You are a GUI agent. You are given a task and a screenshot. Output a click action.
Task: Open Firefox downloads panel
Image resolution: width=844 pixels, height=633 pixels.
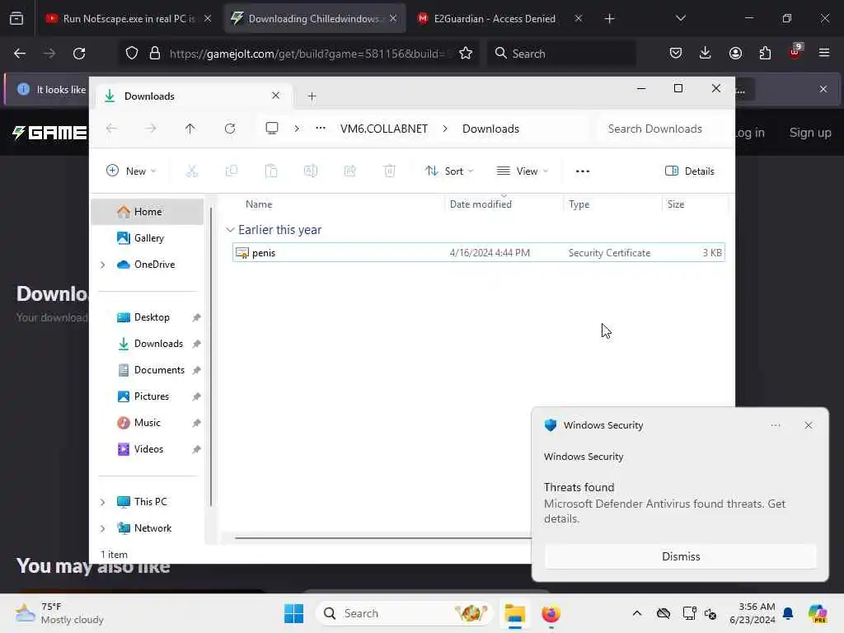tap(706, 54)
